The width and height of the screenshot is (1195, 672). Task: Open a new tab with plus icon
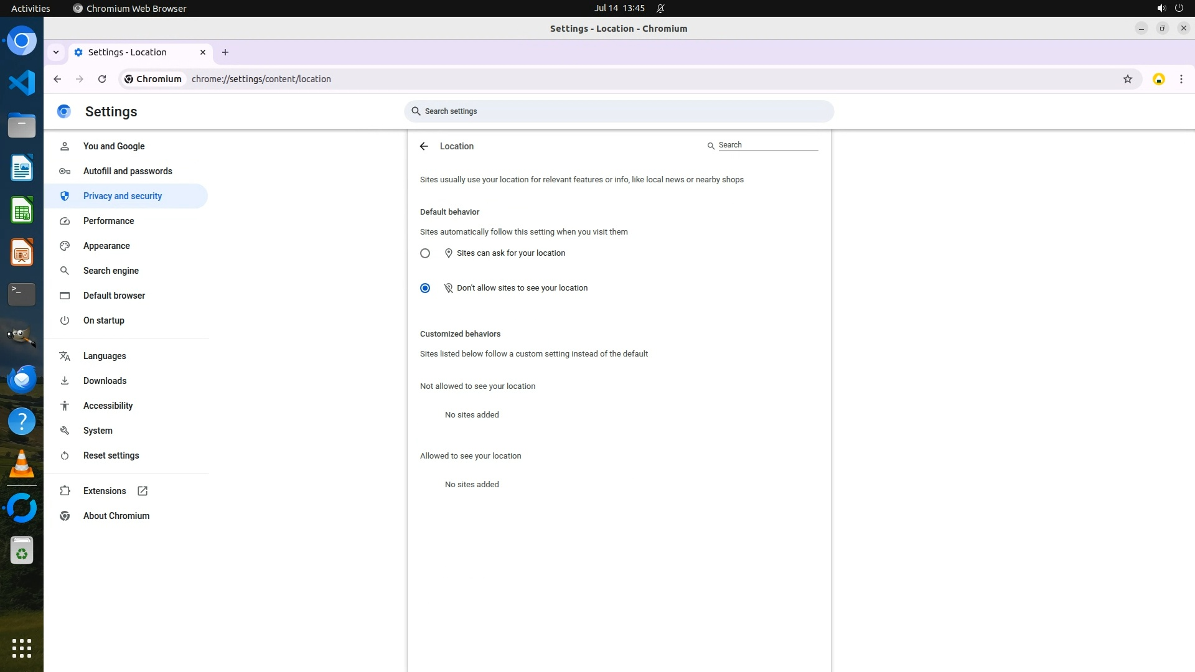pos(225,52)
